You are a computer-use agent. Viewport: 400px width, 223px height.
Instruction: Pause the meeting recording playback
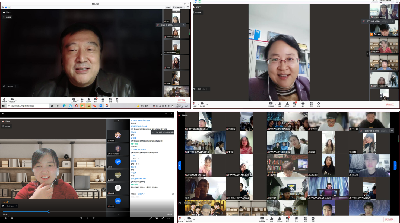coord(87,218)
